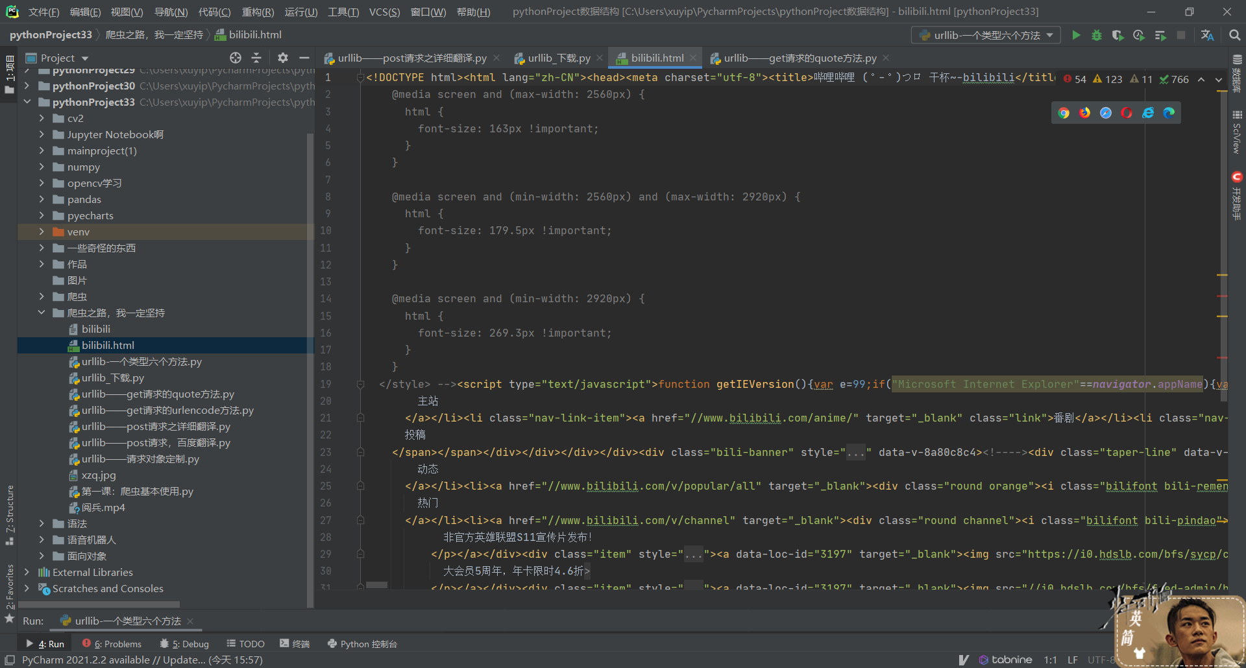Expand the pythonProject30 node
Viewport: 1246px width, 668px height.
(x=27, y=86)
